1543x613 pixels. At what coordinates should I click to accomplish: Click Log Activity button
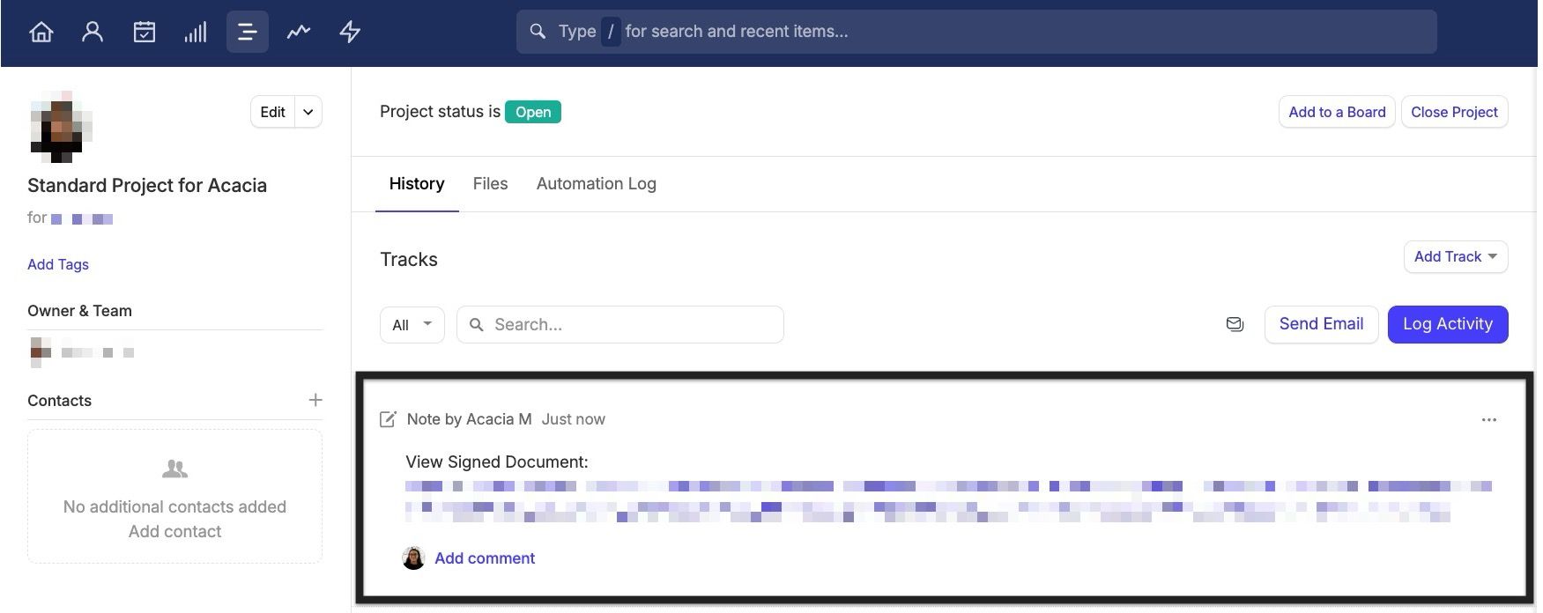pos(1448,324)
